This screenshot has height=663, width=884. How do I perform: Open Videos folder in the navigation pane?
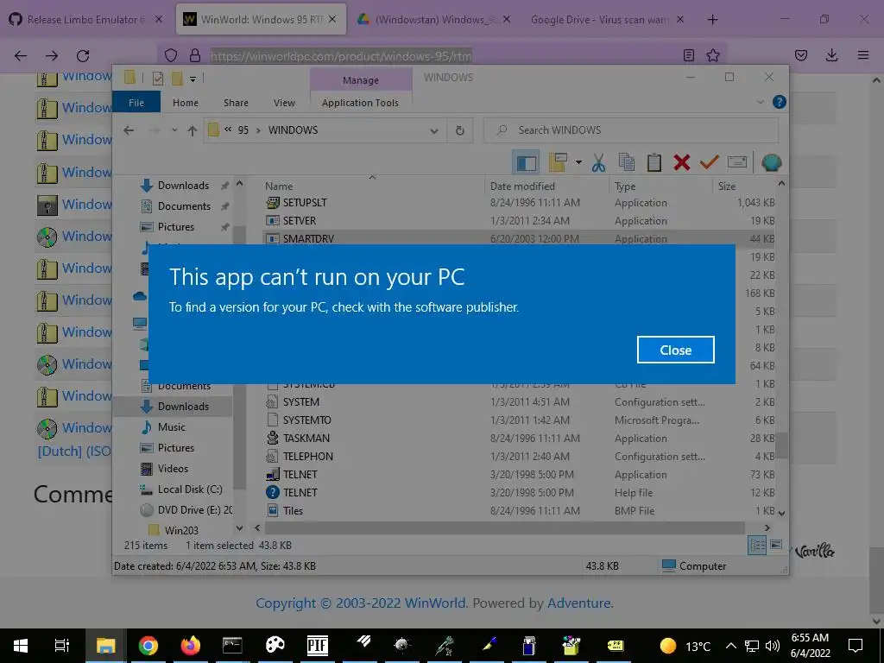tap(173, 469)
